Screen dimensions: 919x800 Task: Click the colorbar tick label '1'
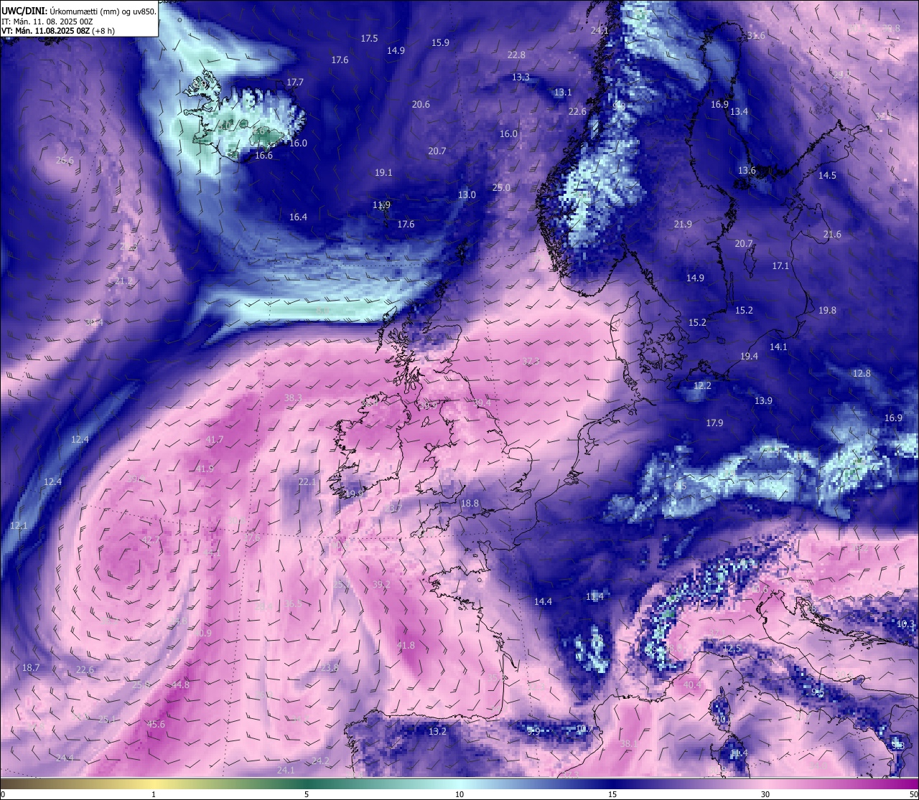coord(154,794)
